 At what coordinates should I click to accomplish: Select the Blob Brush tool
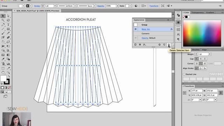click(3, 37)
